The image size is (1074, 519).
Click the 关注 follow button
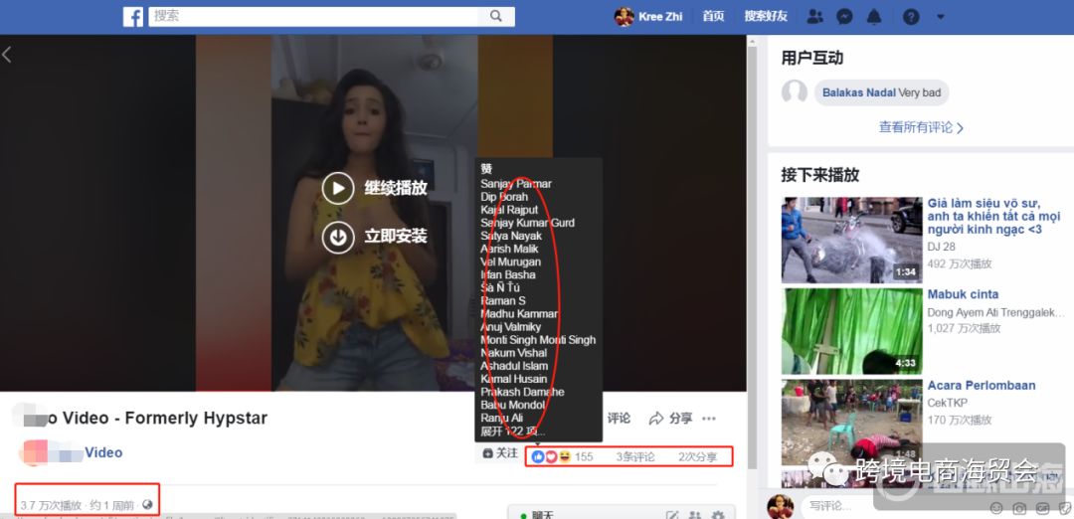click(x=500, y=453)
